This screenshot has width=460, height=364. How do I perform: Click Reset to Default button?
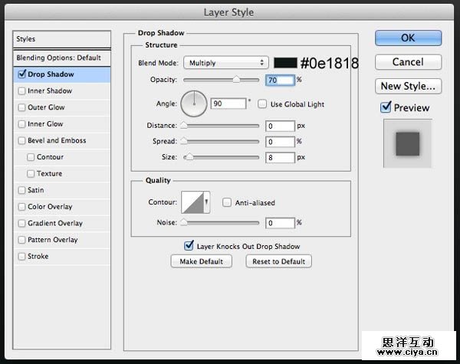tap(278, 261)
